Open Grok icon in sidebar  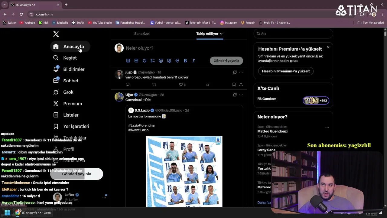(x=56, y=92)
